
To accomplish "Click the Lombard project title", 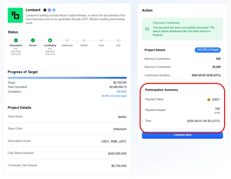I will point(33,10).
